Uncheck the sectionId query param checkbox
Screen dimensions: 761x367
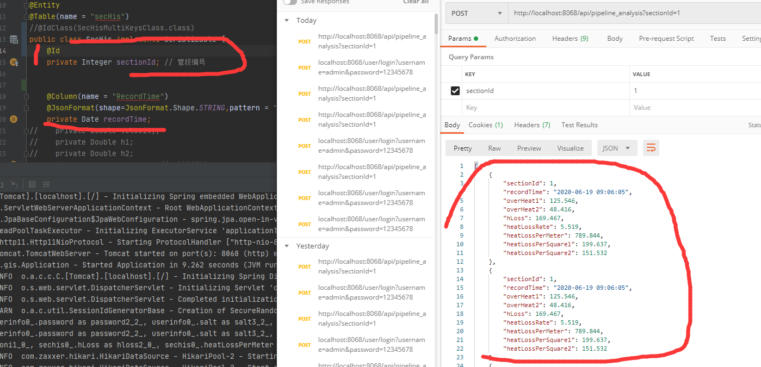click(x=455, y=91)
